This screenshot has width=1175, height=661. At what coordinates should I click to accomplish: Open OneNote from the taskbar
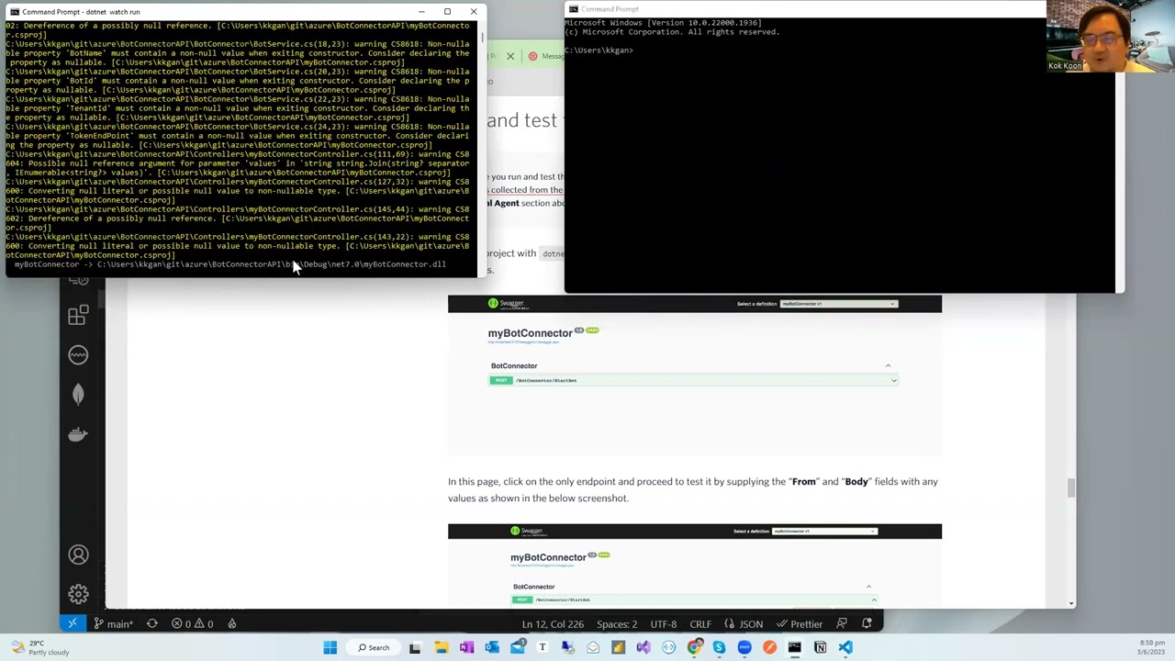466,647
